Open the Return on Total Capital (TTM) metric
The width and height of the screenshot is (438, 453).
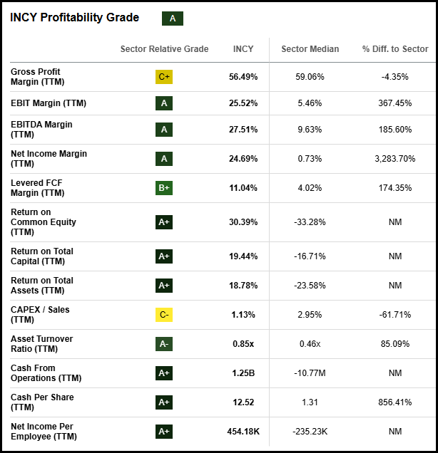pos(42,256)
